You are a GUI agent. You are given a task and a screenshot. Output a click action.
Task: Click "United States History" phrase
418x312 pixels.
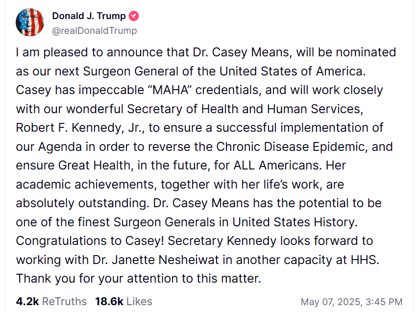295,222
